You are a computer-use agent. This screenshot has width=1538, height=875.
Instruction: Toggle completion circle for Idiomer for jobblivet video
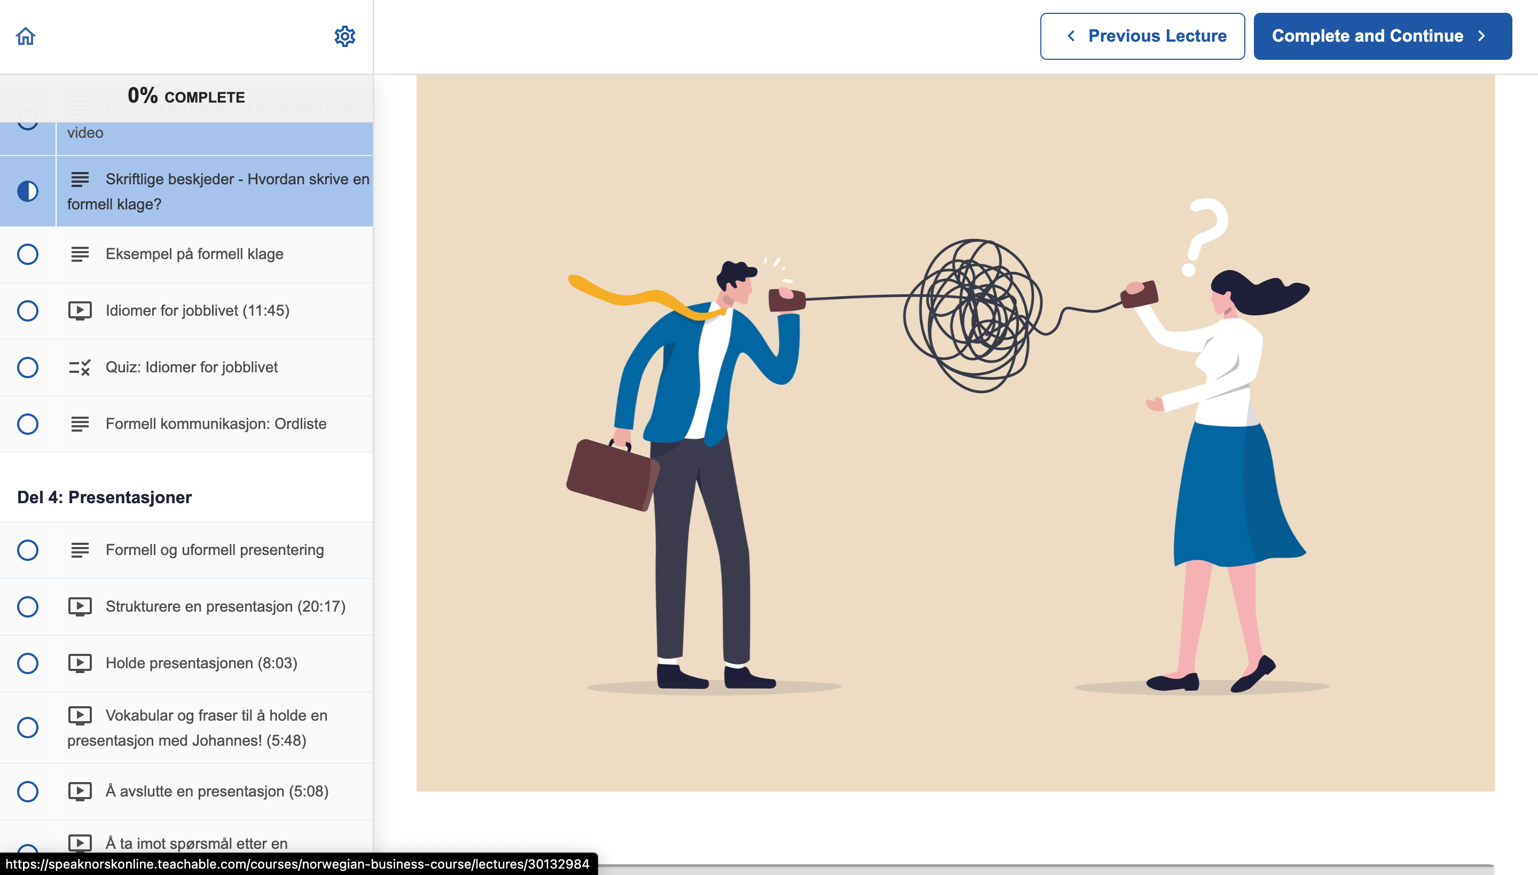point(28,311)
